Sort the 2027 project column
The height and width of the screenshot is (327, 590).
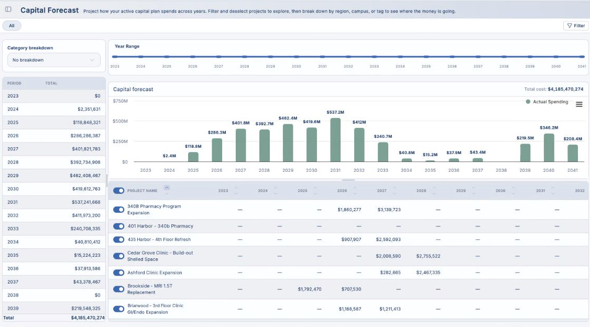tap(395, 191)
